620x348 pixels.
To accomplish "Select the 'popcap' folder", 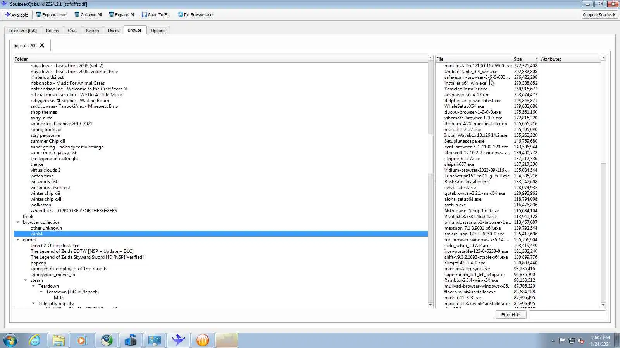I will point(38,263).
